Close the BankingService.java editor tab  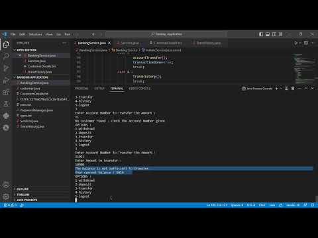point(109,43)
